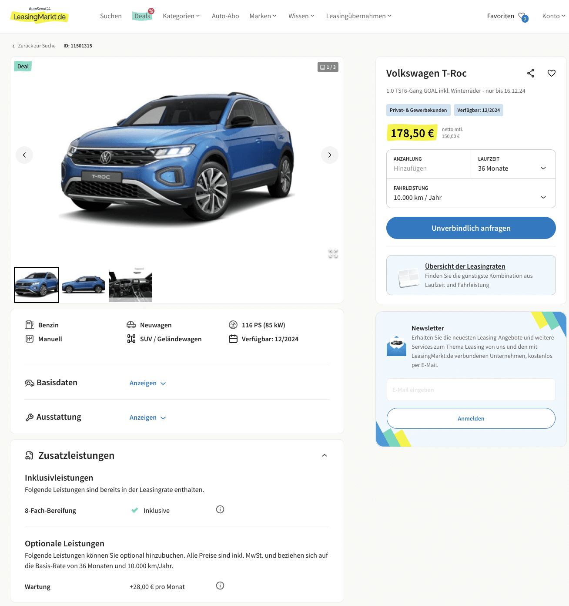The height and width of the screenshot is (606, 569).
Task: Select the interior photo thumbnail
Action: (x=131, y=285)
